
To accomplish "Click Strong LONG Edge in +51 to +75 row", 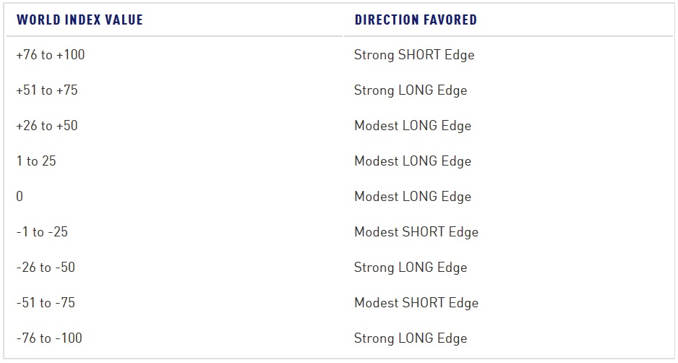I will coord(411,90).
